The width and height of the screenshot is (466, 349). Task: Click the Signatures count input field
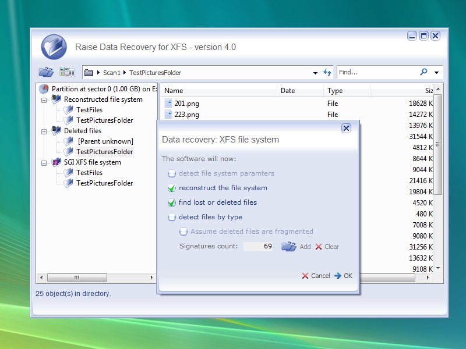pos(258,246)
